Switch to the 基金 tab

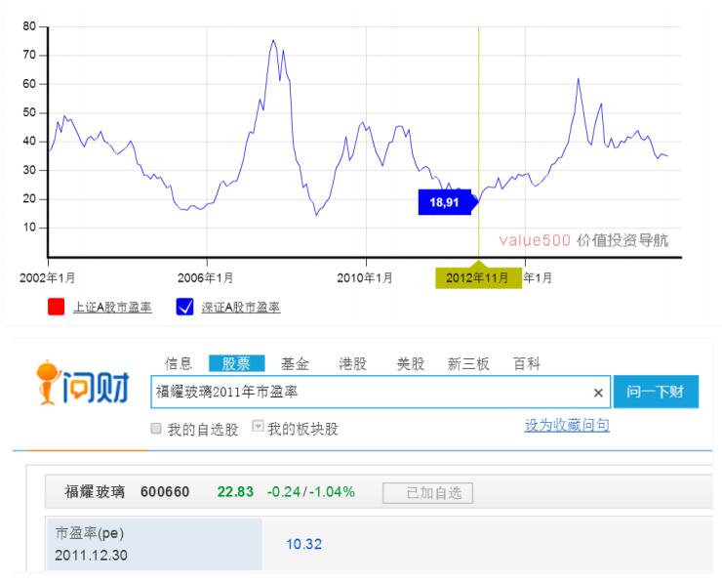[295, 363]
